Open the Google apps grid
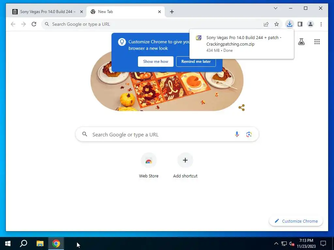The height and width of the screenshot is (250, 334). click(317, 42)
